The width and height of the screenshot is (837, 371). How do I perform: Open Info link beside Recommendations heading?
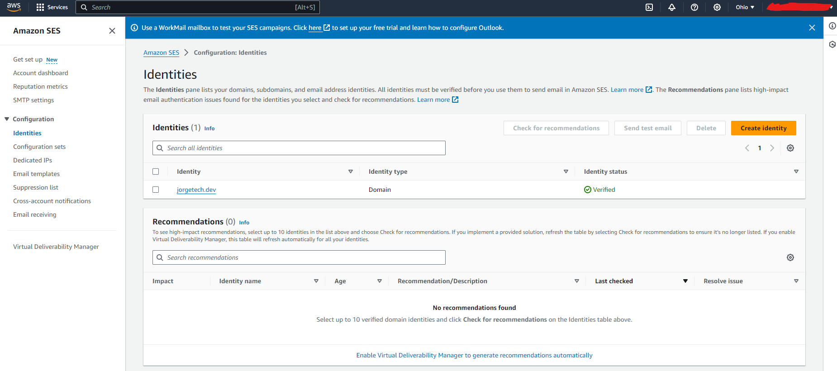pos(244,223)
